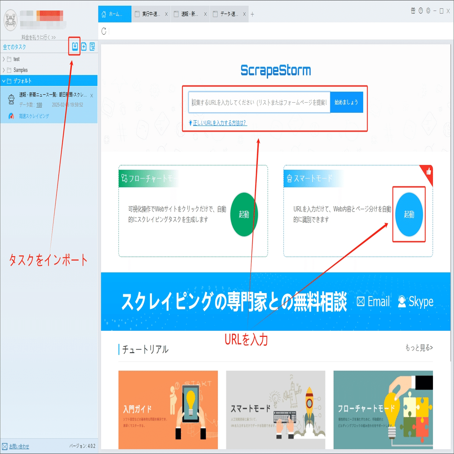
Task: Add a new tab with plus button
Action: tap(252, 14)
